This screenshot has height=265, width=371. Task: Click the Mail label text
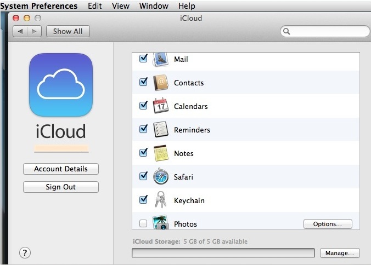click(x=181, y=59)
